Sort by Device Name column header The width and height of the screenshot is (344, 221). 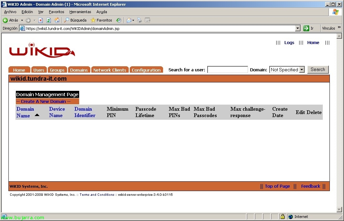pyautogui.click(x=57, y=112)
